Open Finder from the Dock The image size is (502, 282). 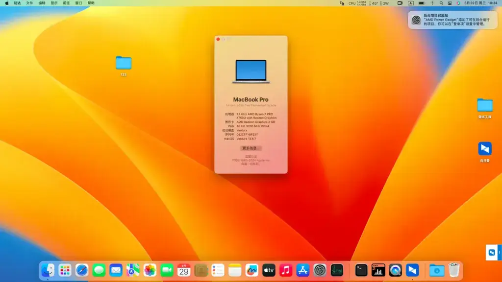[48, 270]
